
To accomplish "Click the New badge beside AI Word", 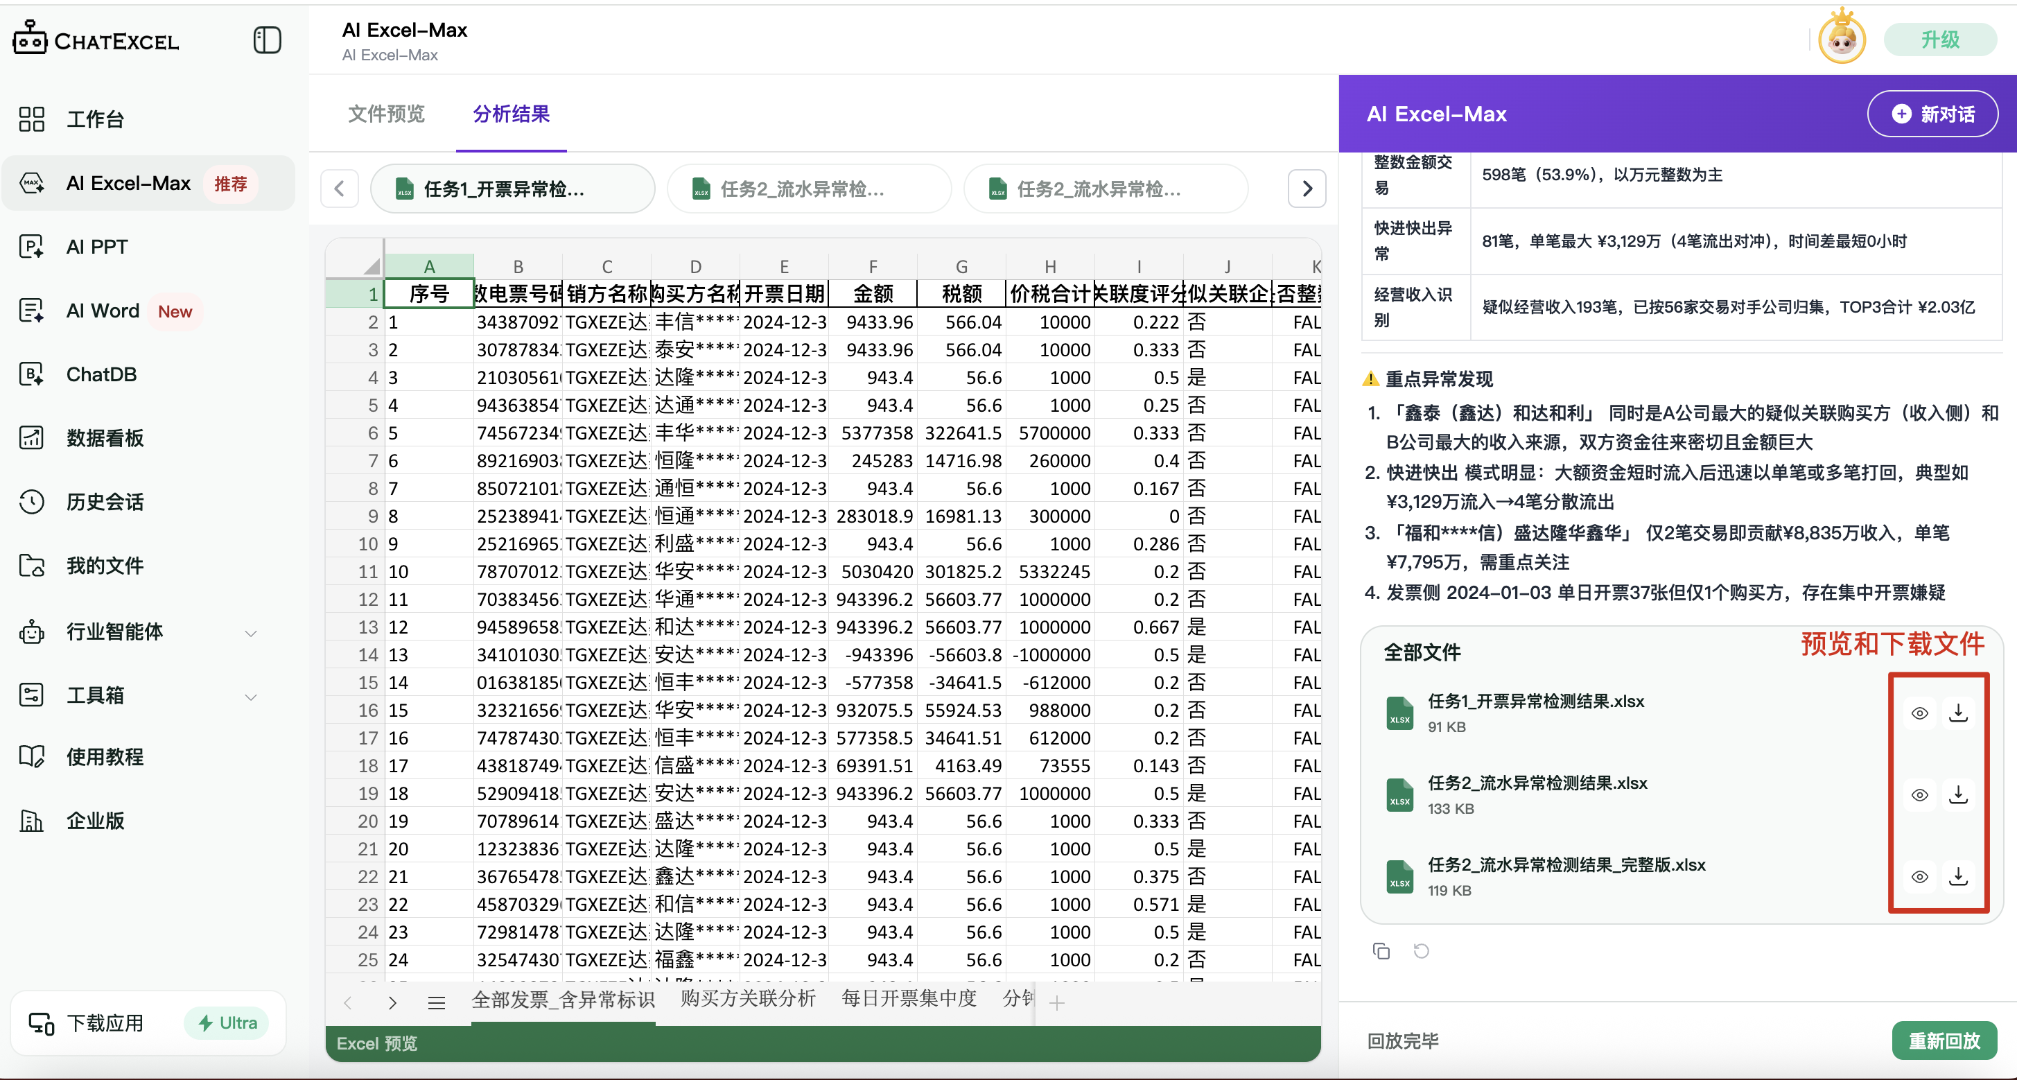I will [x=175, y=311].
